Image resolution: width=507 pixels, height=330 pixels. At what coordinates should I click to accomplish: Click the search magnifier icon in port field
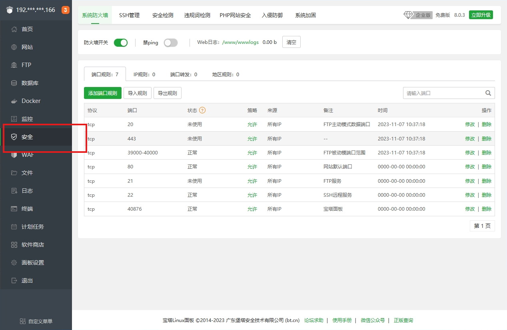488,93
